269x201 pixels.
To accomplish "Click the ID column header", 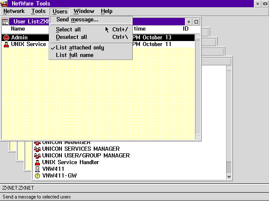I will [186, 29].
